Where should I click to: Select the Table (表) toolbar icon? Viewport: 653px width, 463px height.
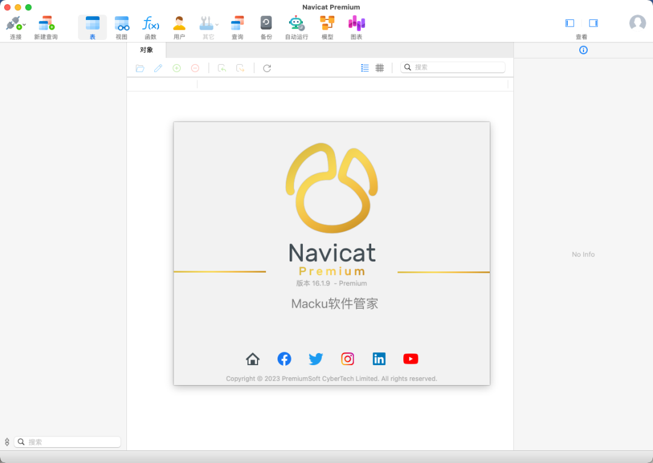(x=93, y=23)
